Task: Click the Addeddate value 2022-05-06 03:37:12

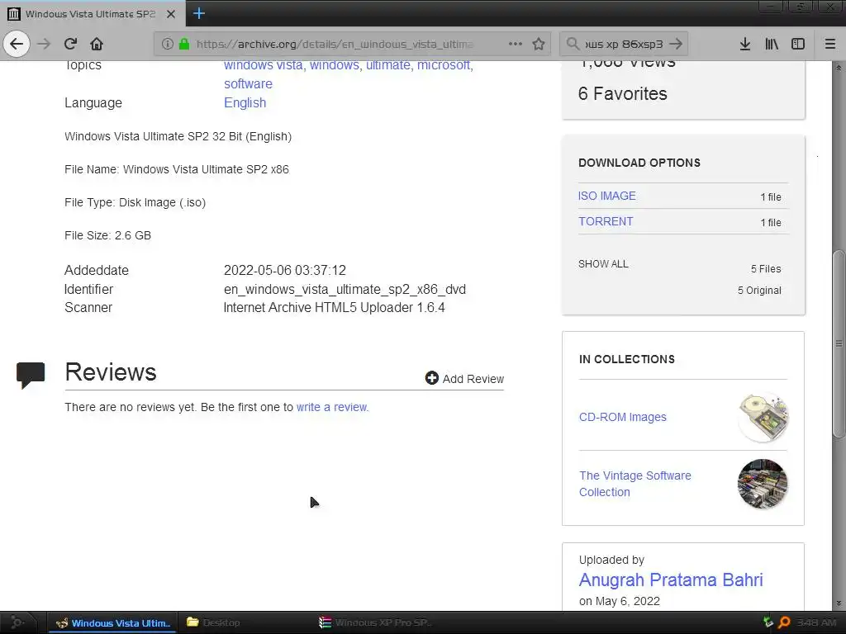Action: (285, 270)
